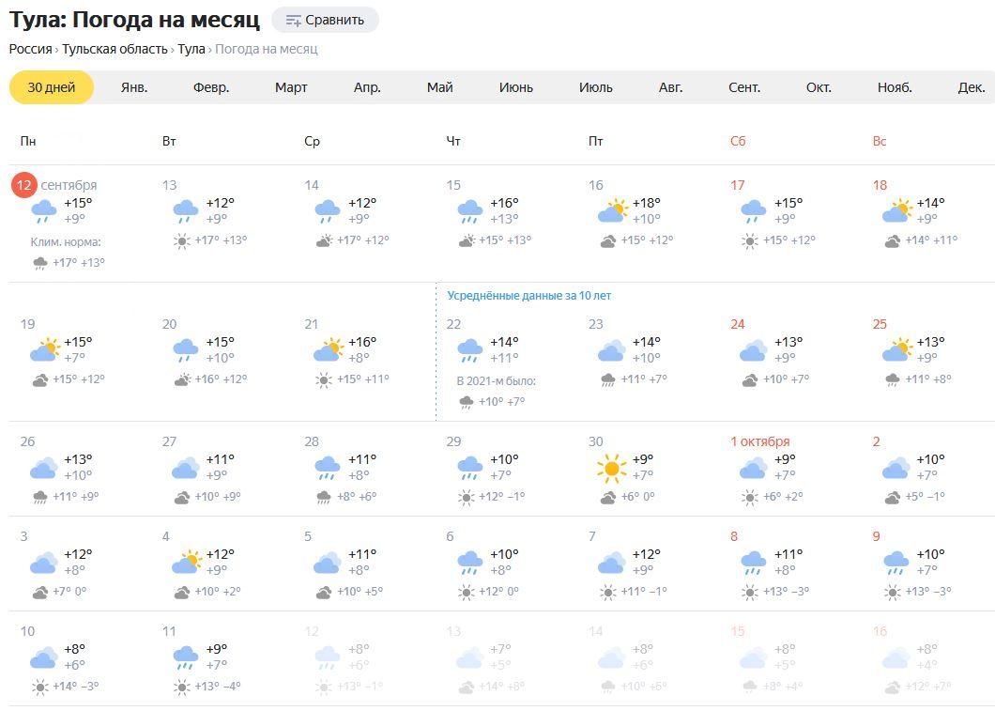Open the Тула breadcrumb link
The height and width of the screenshot is (711, 995).
click(x=191, y=50)
